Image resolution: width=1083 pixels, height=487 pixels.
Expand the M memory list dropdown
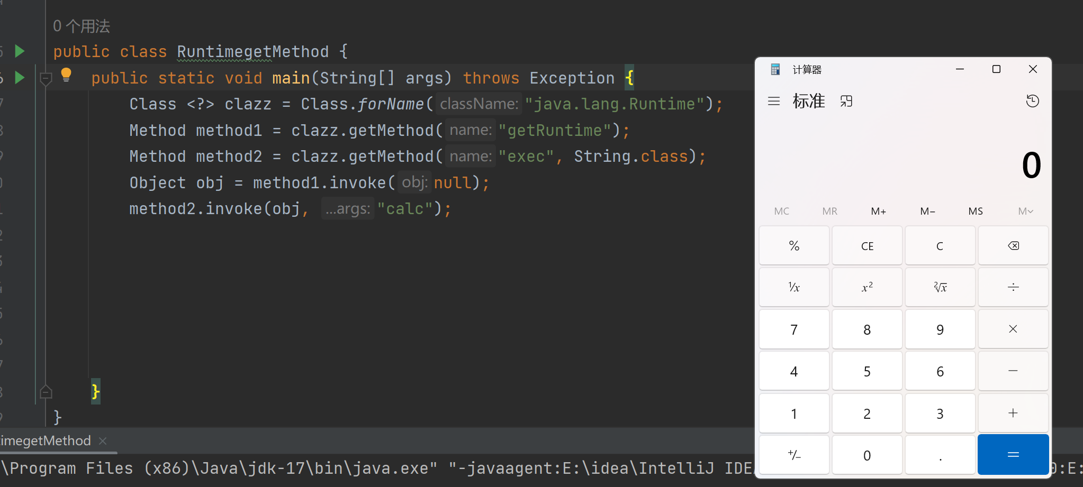click(x=1025, y=212)
